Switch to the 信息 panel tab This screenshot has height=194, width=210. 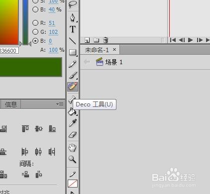point(11,104)
